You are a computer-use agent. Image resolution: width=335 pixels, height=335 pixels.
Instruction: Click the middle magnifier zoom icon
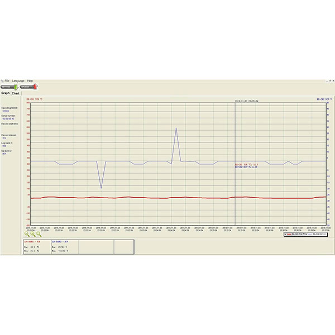tap(33, 235)
